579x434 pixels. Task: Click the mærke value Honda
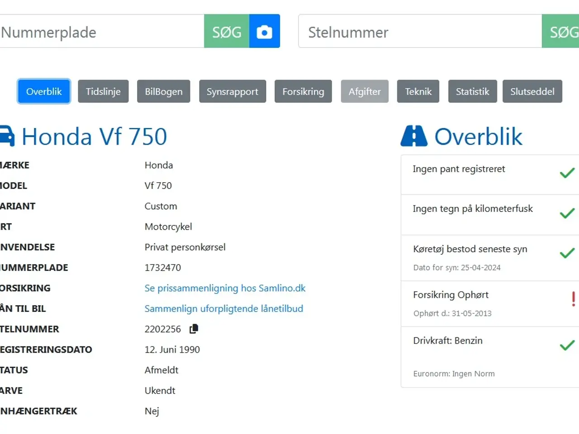coord(159,165)
